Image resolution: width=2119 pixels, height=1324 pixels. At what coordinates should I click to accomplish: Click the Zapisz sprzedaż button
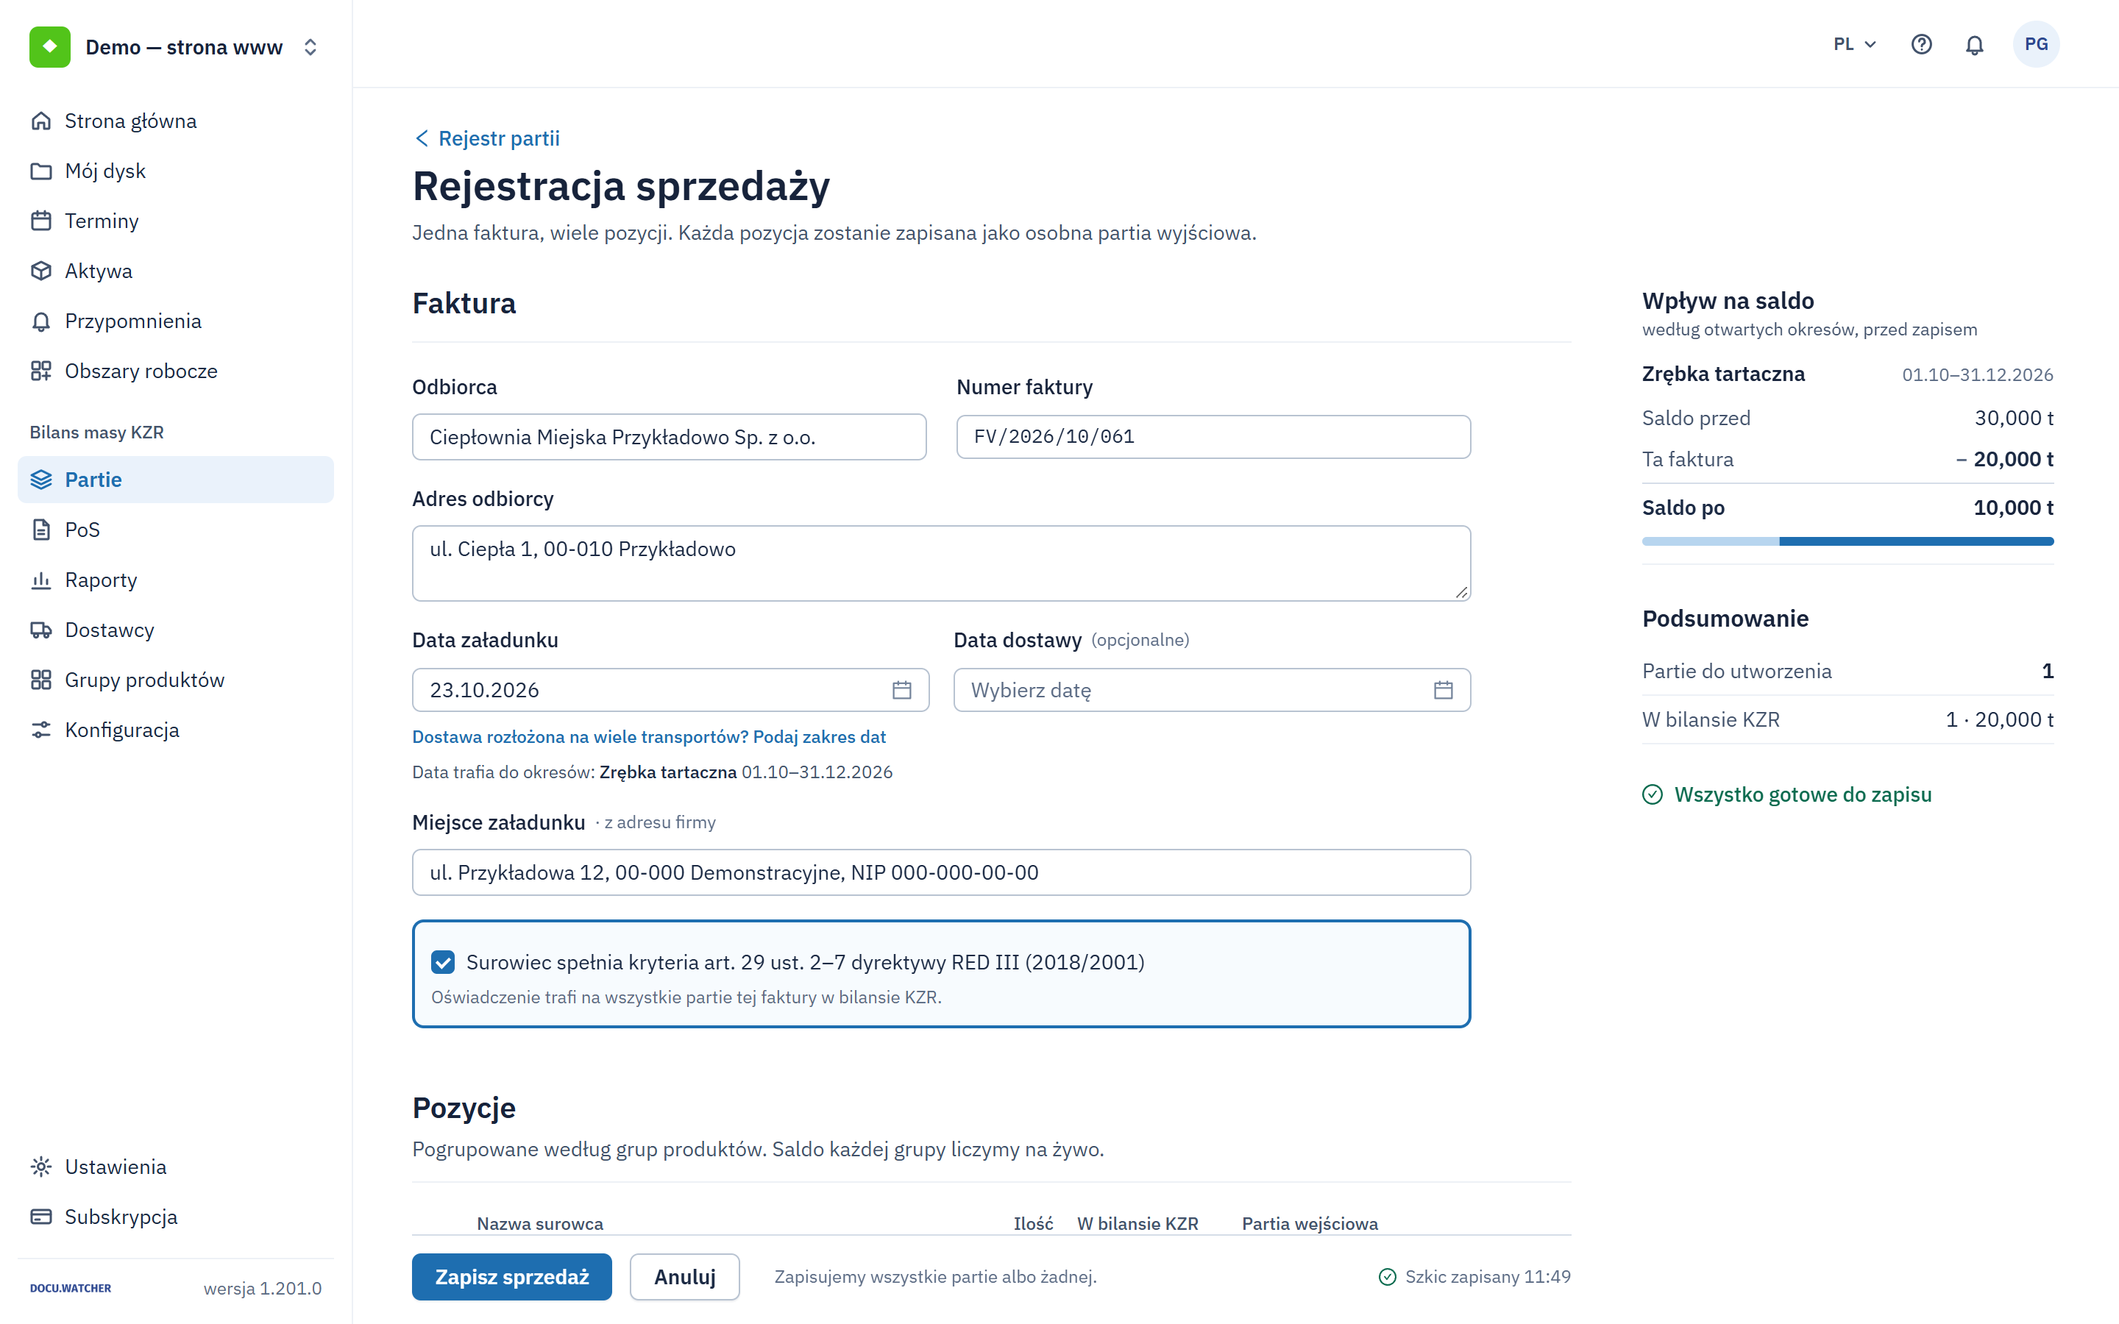point(511,1277)
